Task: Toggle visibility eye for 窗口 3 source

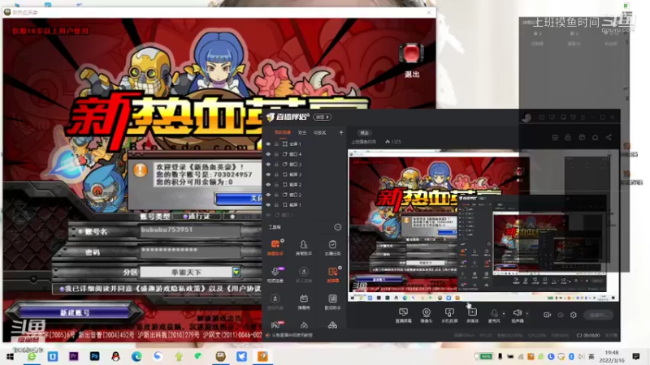Action: [268, 165]
